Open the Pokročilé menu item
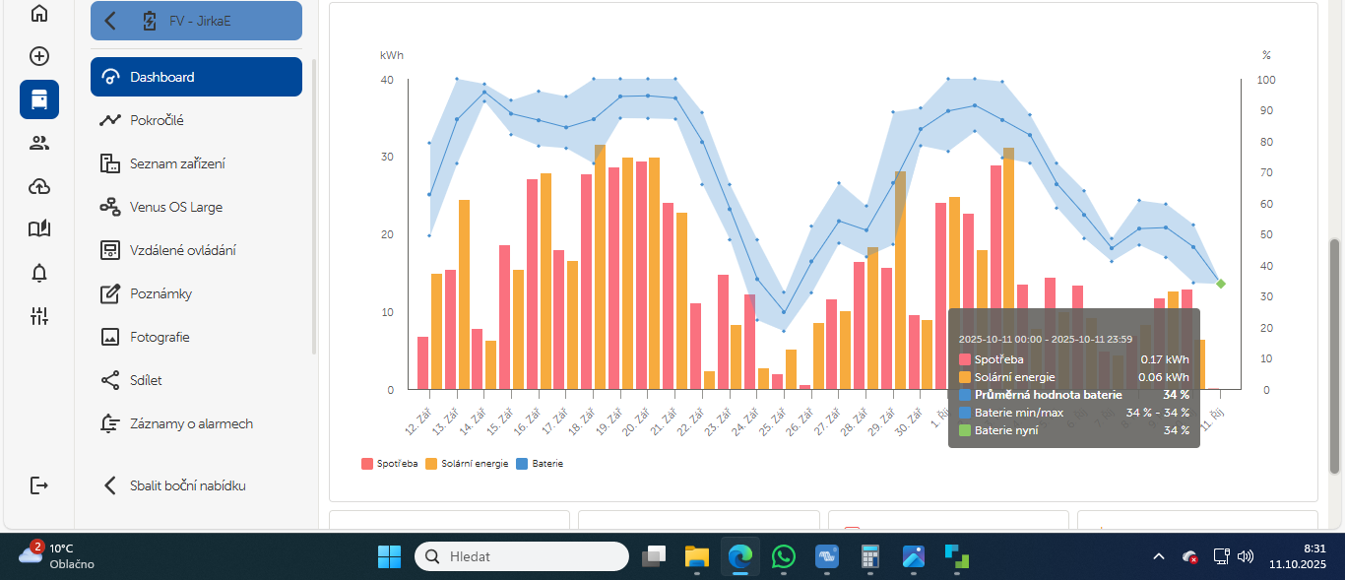 (157, 120)
